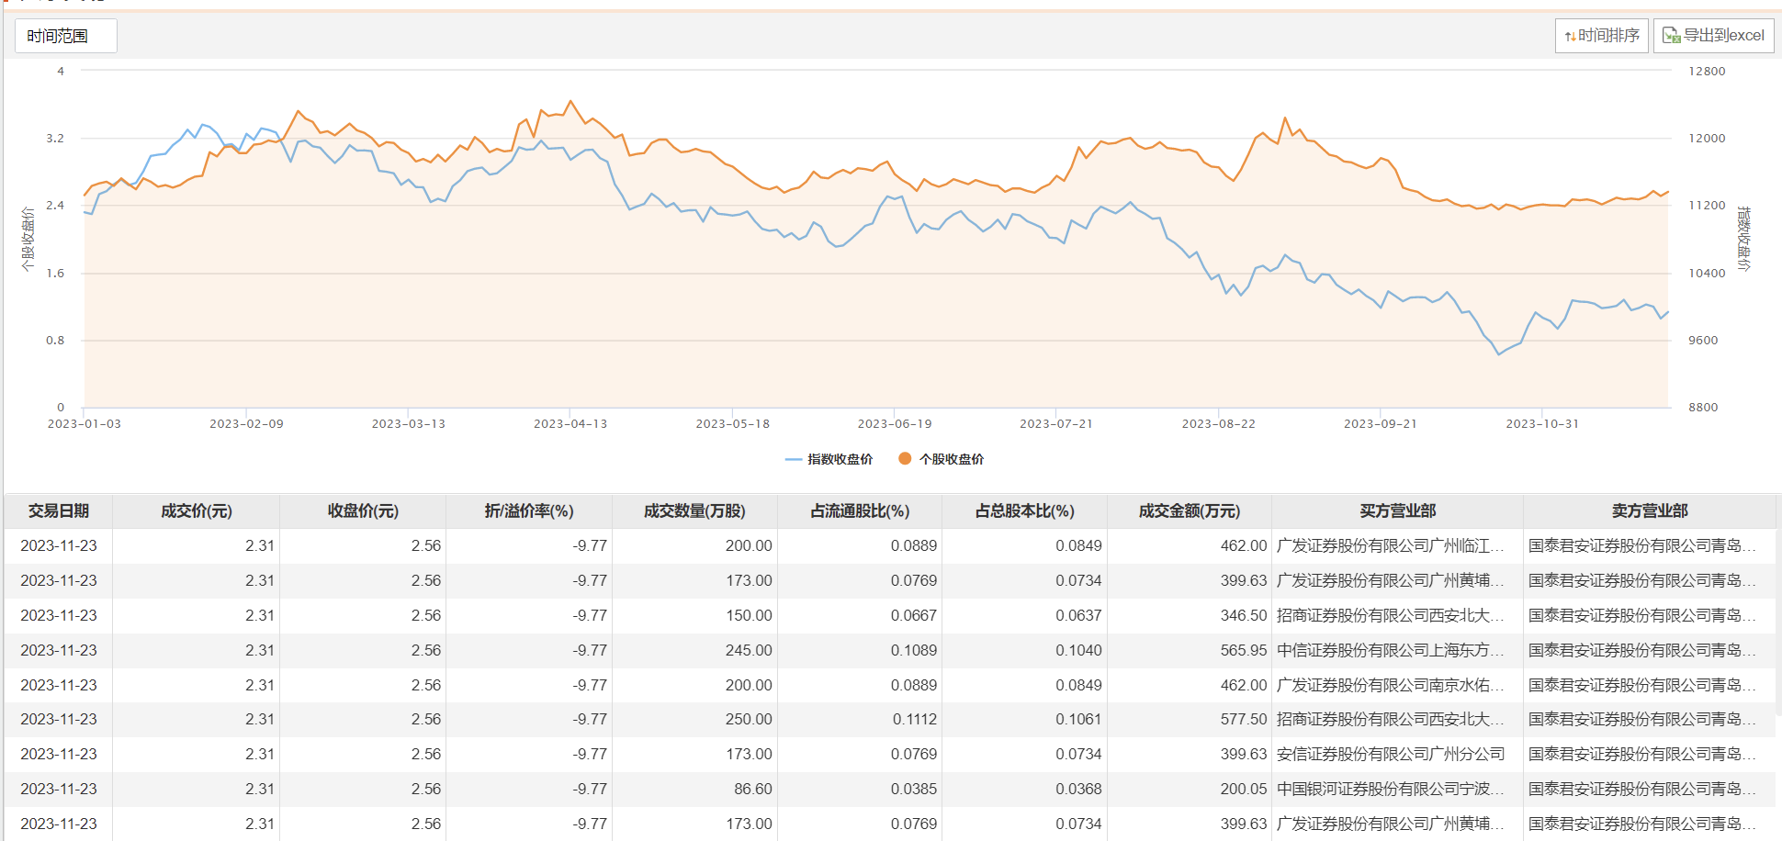This screenshot has width=1782, height=841.
Task: Sort by 成交金额(万元) column header
Action: pos(1189,511)
